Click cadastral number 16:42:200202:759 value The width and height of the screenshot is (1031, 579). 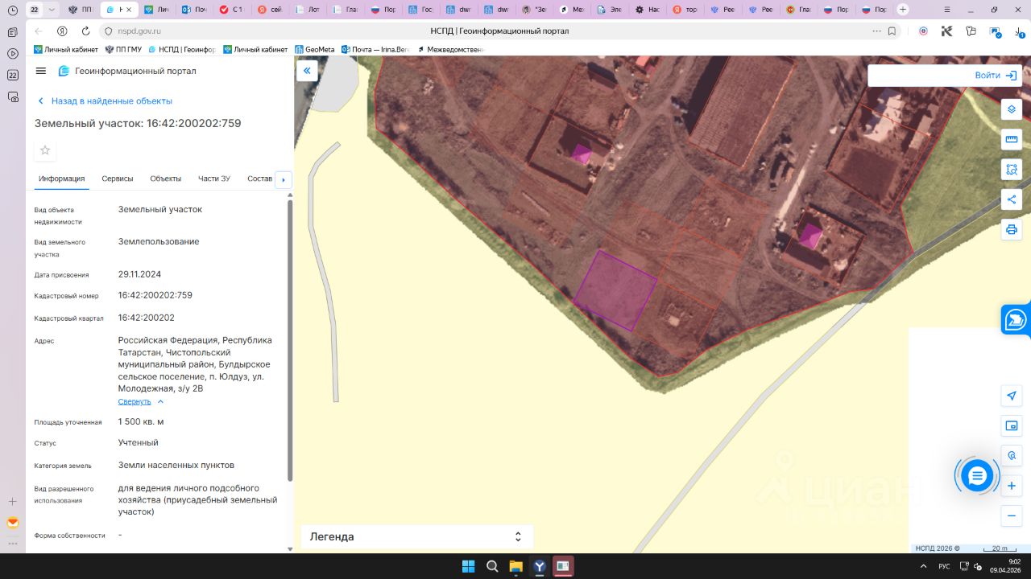[155, 295]
